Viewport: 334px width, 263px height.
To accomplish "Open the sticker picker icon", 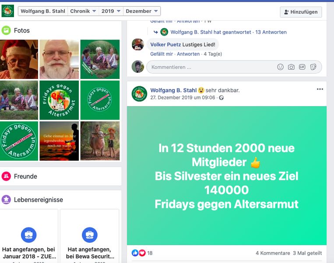I will coord(313,67).
